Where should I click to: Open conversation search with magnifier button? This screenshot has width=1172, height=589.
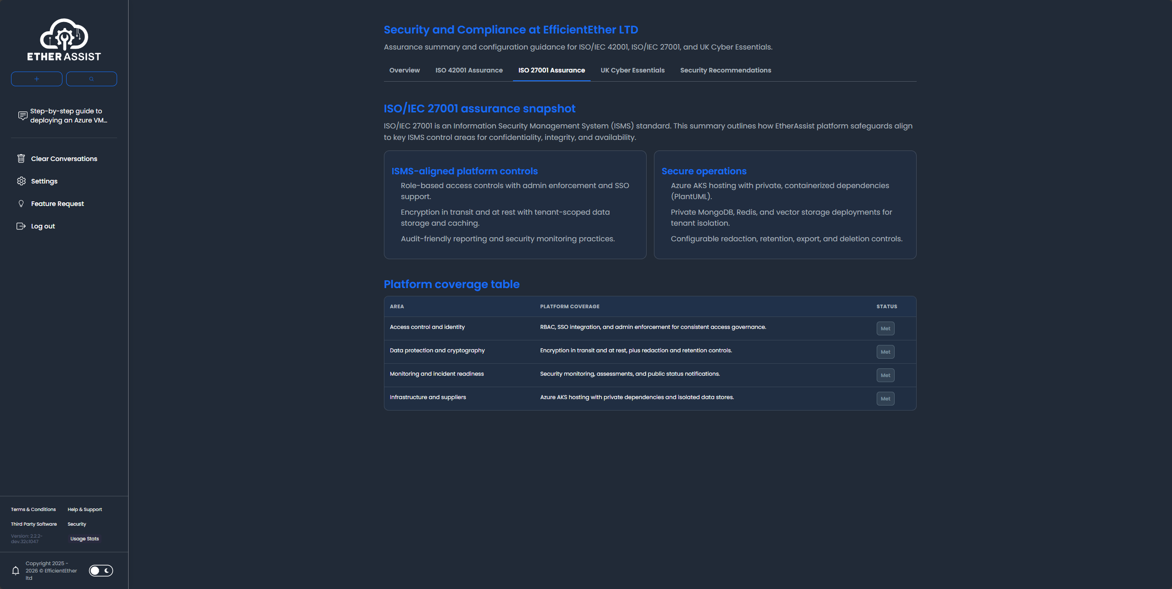coord(91,79)
